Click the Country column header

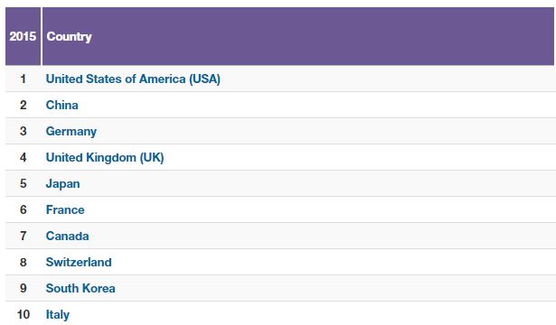(x=298, y=36)
